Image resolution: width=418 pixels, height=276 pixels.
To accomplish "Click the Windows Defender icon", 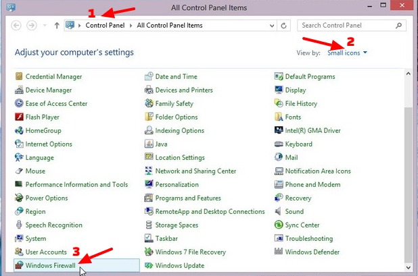I will (x=279, y=252).
